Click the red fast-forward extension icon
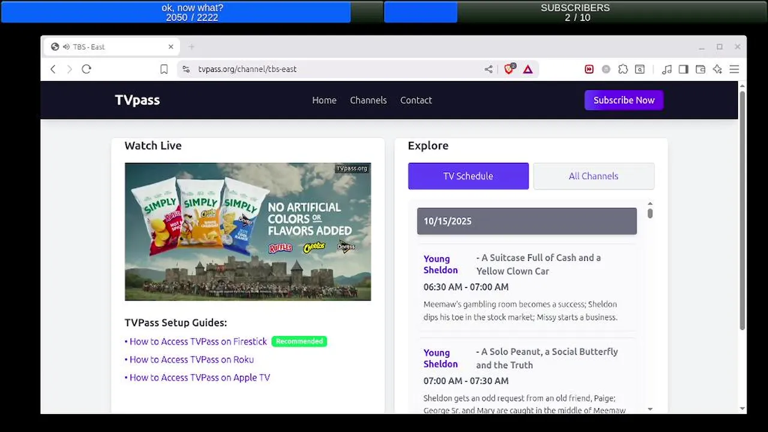Image resolution: width=768 pixels, height=432 pixels. [589, 69]
